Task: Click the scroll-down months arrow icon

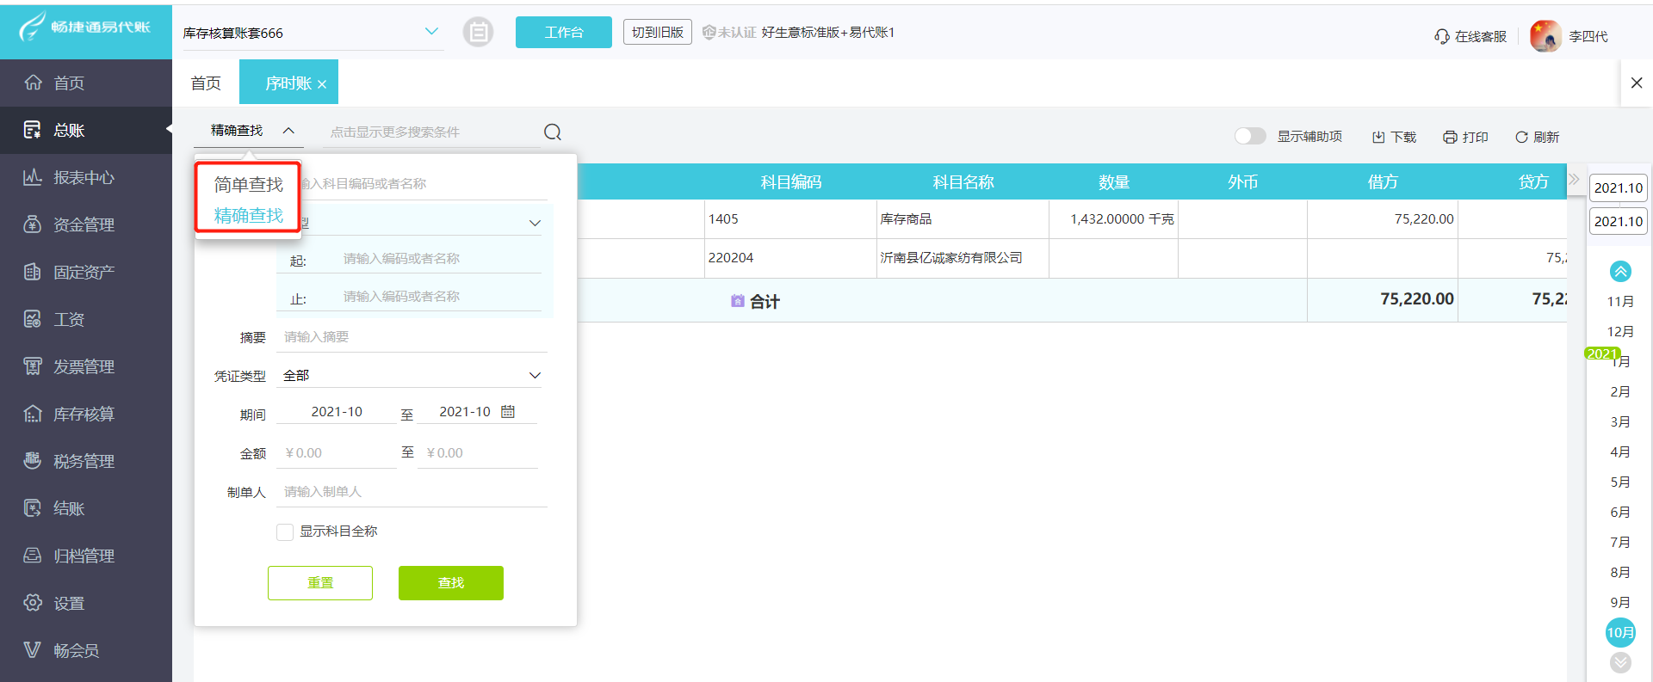Action: (x=1620, y=662)
